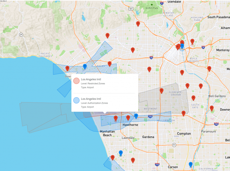230x171 pixels.
Task: Click the Griffith Park label
Action: 152,8
